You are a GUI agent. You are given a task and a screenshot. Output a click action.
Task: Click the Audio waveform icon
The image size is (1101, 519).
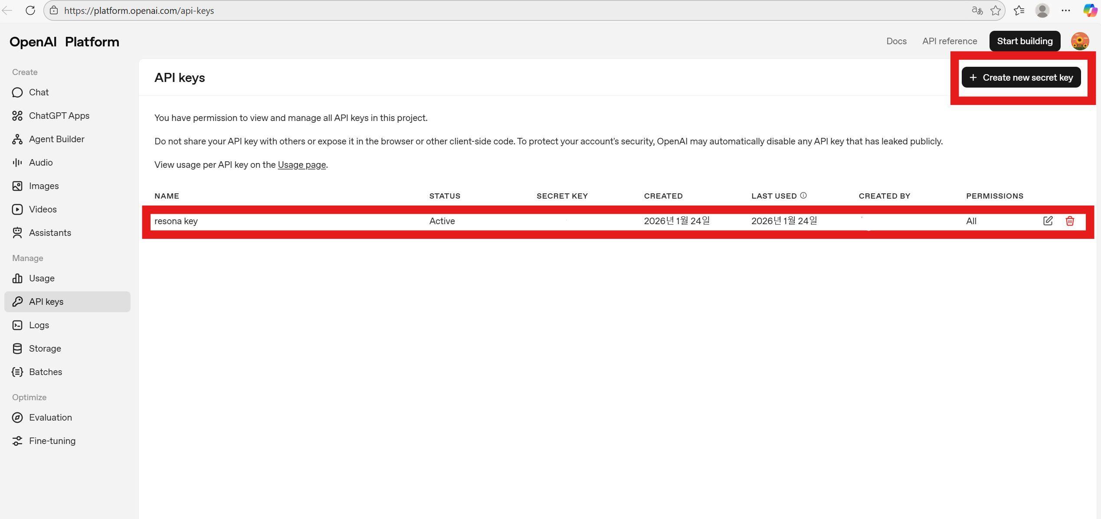click(x=17, y=163)
